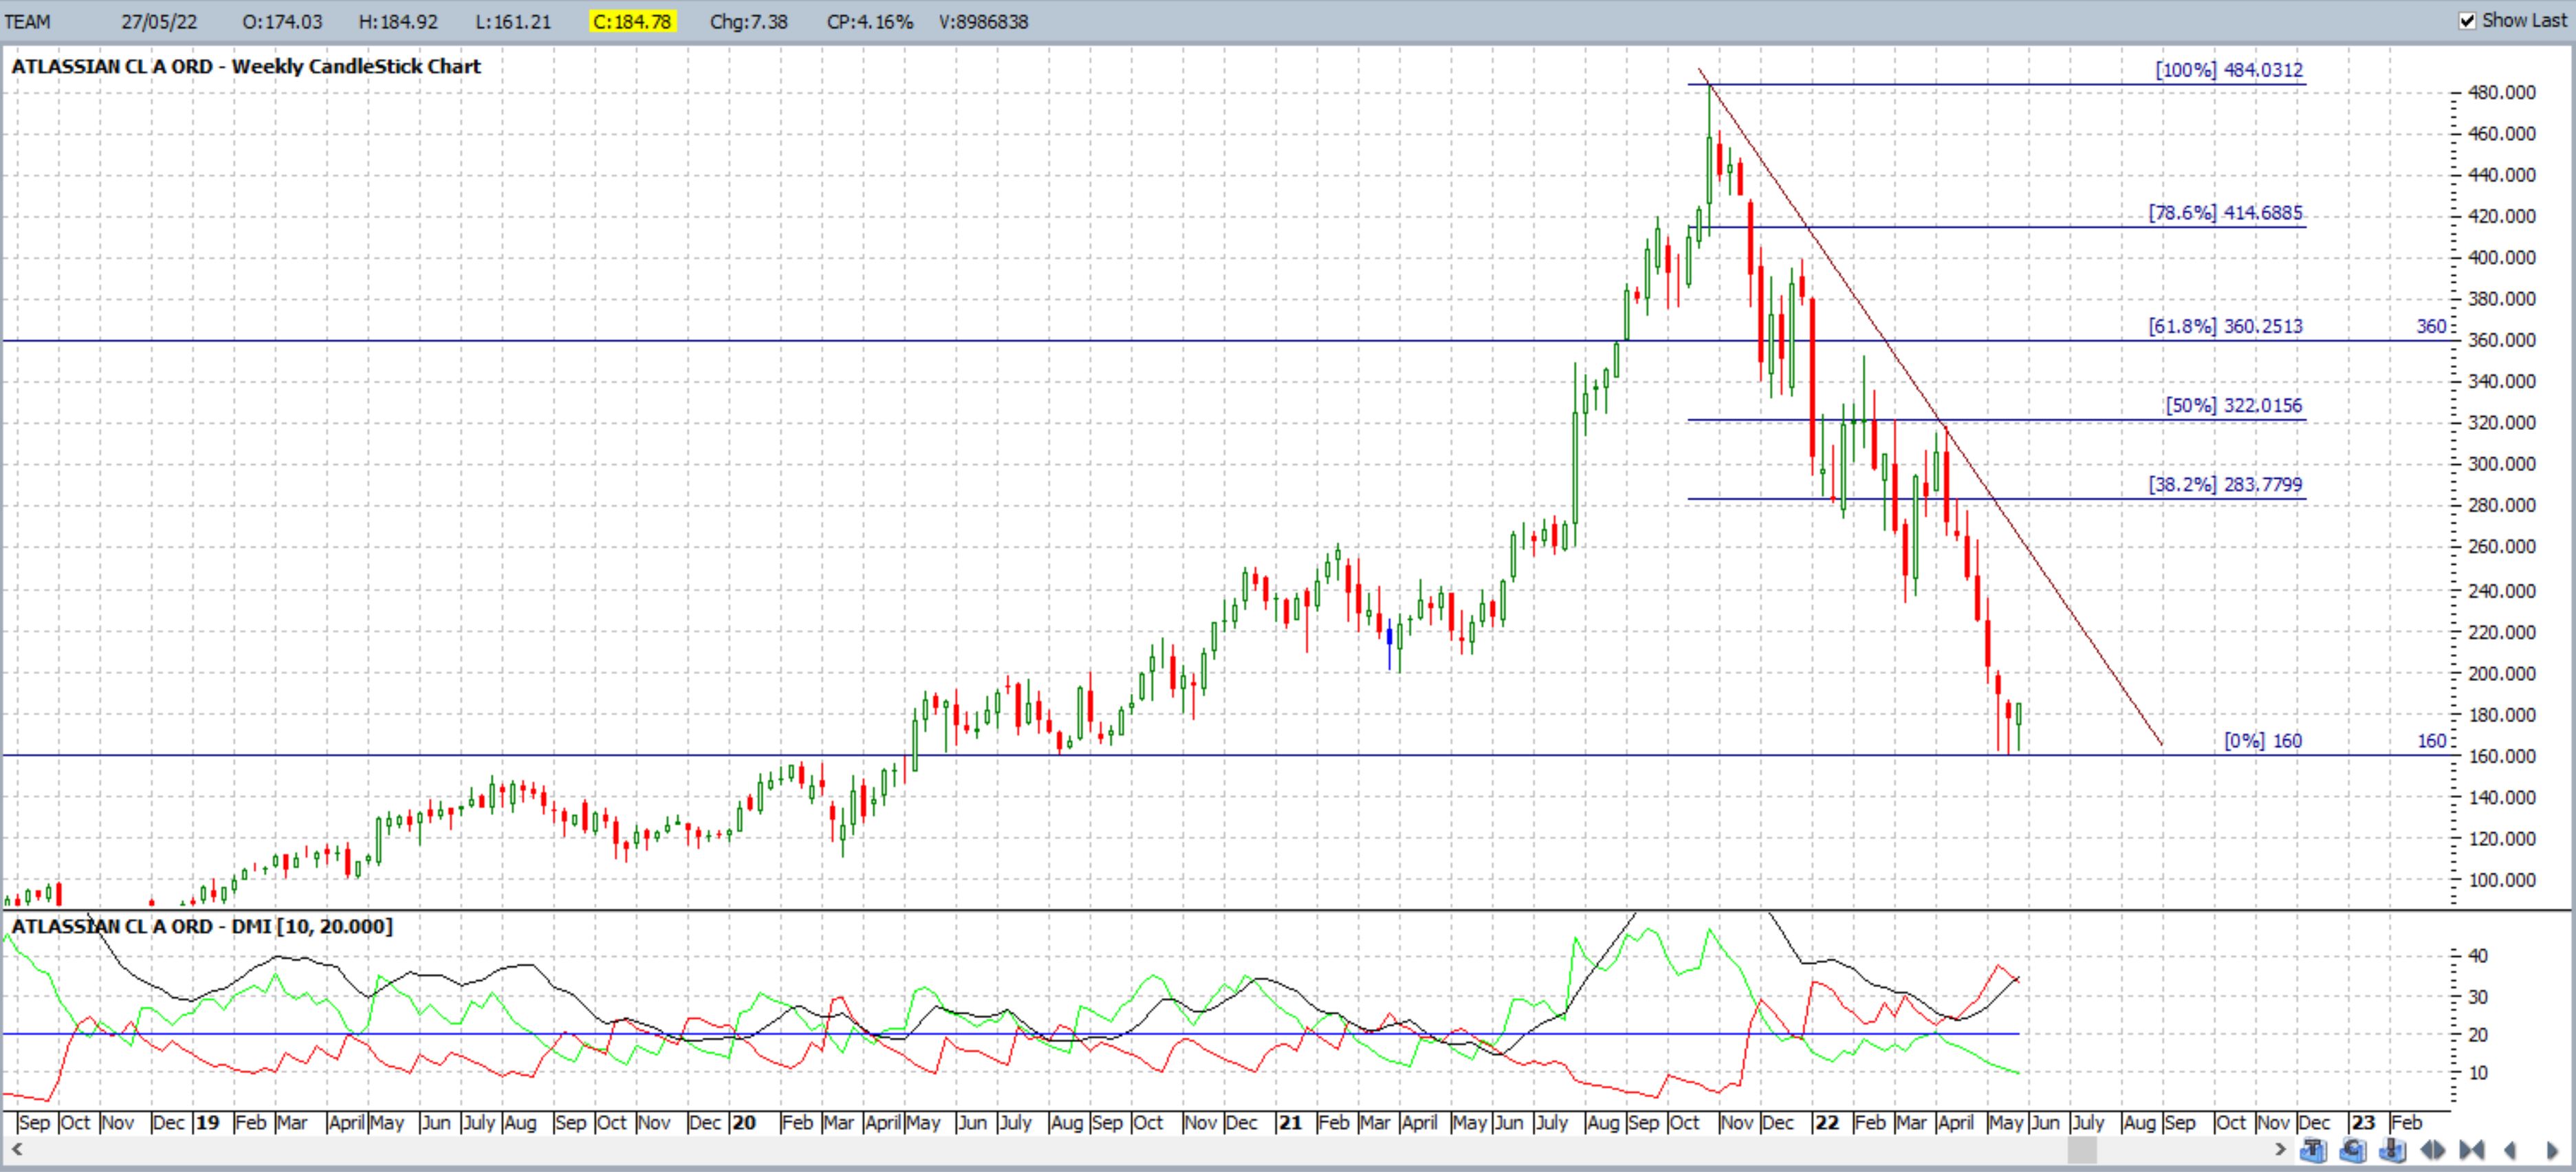Click the 200.000 price axis label

(x=2502, y=673)
